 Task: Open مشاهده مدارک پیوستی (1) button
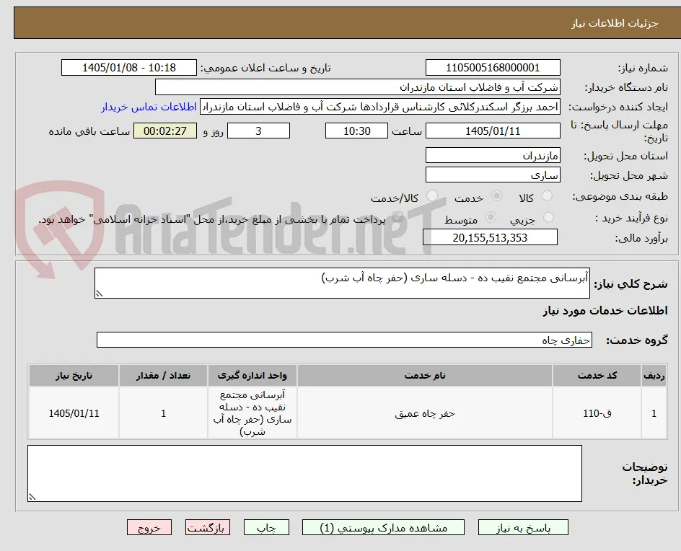click(383, 527)
